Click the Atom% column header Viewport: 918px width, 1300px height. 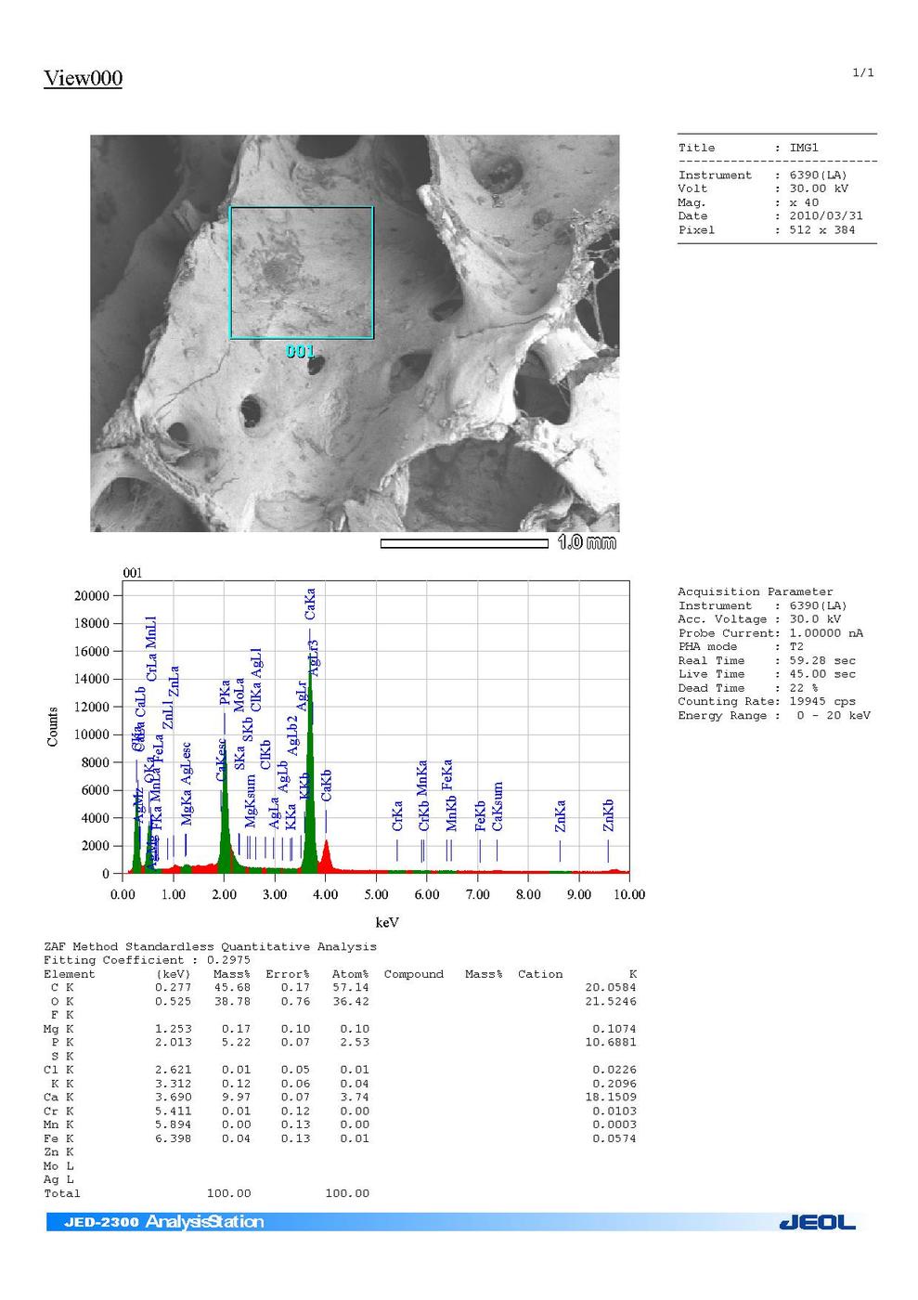(350, 974)
